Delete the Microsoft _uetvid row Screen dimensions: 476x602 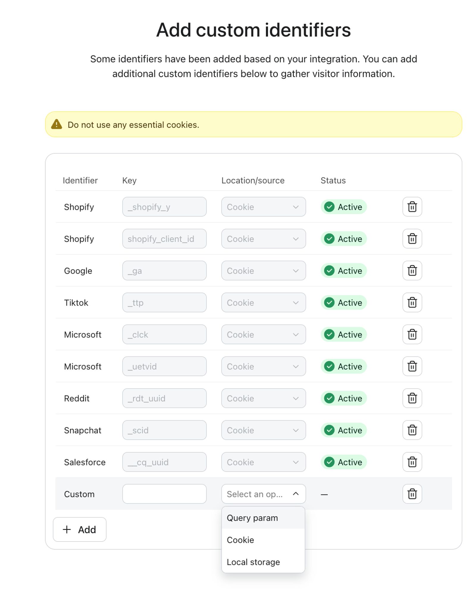[412, 366]
